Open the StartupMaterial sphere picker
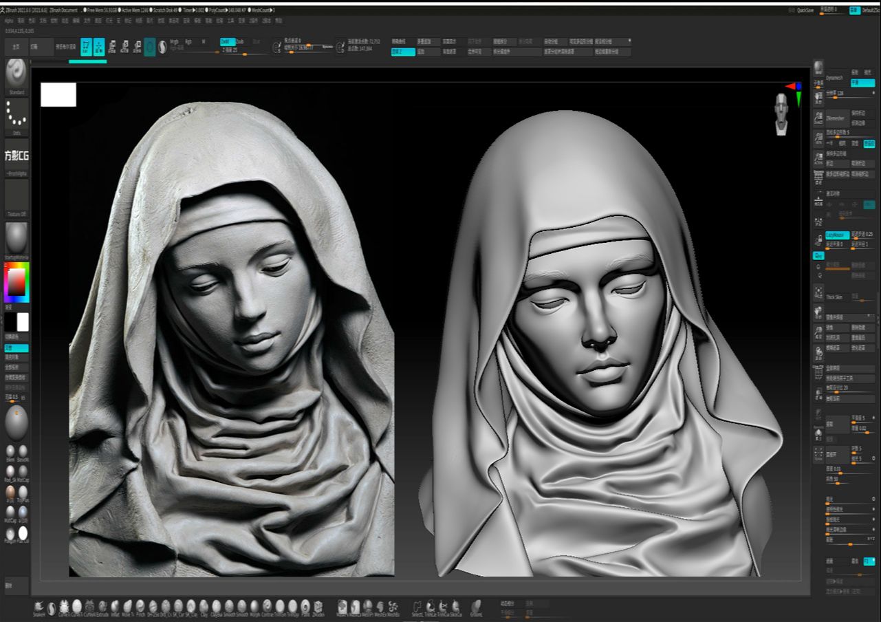The width and height of the screenshot is (881, 622). coord(16,239)
